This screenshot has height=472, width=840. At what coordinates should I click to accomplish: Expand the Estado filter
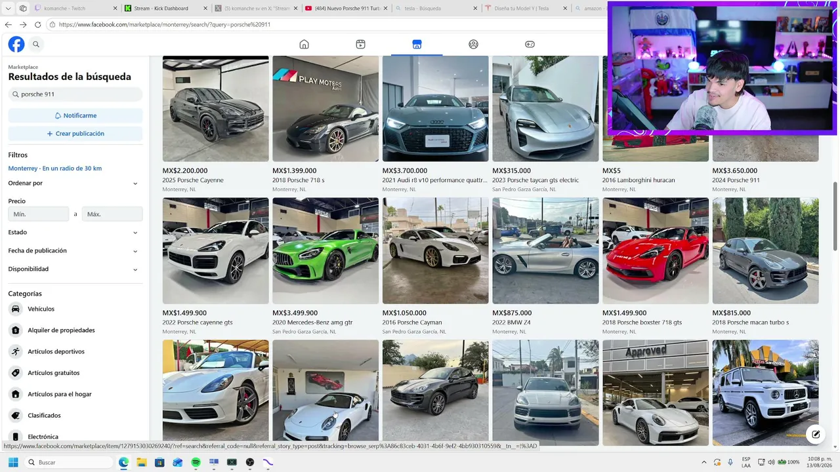73,232
